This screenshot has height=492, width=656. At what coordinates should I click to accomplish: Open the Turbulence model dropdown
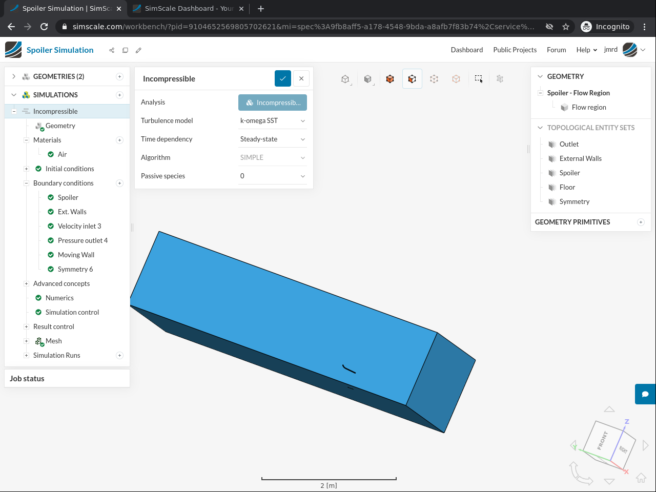(x=272, y=120)
